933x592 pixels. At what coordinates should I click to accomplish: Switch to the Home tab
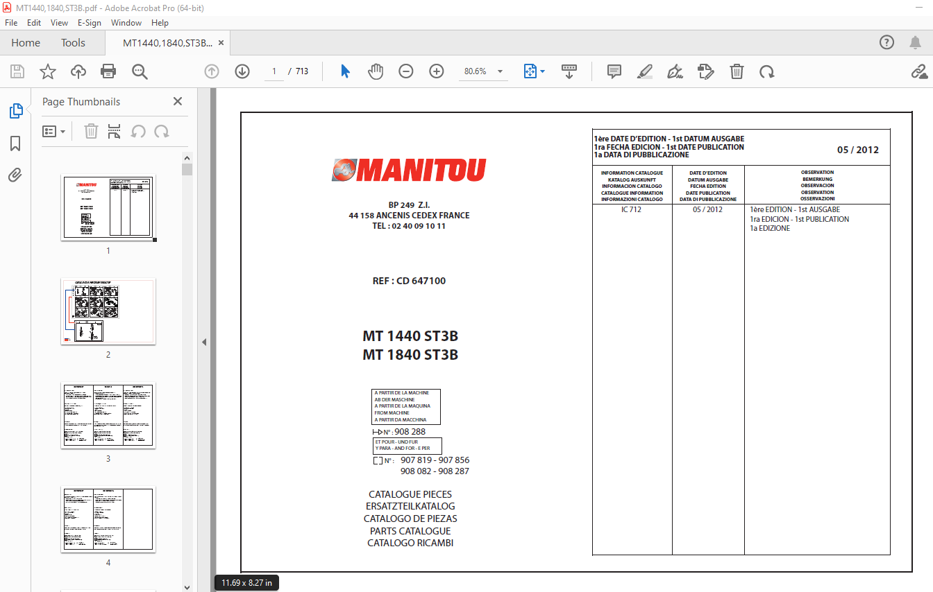(26, 42)
